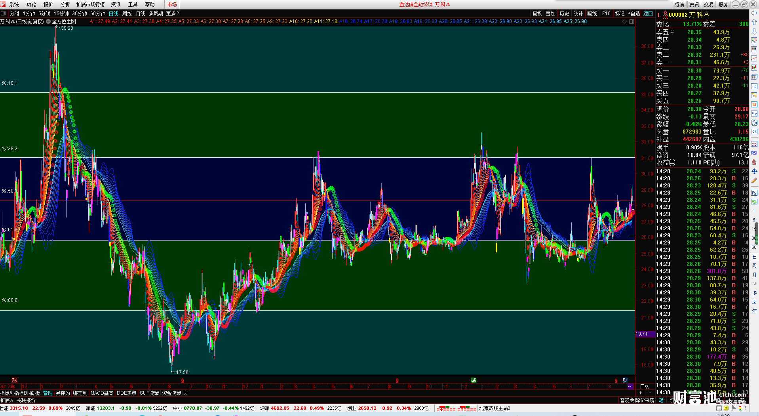Click the 减 marker on the timeline
The image size is (759, 416).
(x=474, y=380)
